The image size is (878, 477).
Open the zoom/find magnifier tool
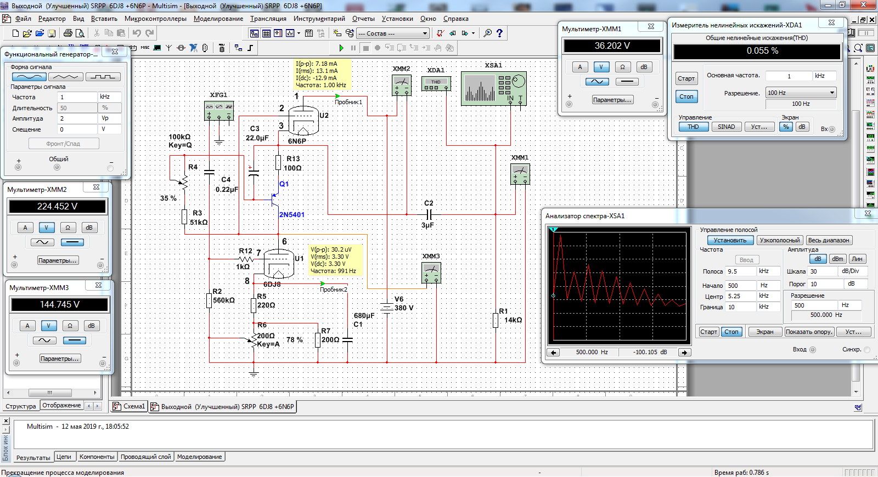tap(487, 33)
